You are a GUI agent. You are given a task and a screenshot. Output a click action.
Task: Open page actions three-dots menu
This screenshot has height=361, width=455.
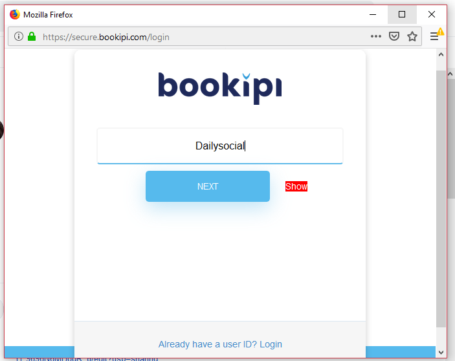coord(376,36)
